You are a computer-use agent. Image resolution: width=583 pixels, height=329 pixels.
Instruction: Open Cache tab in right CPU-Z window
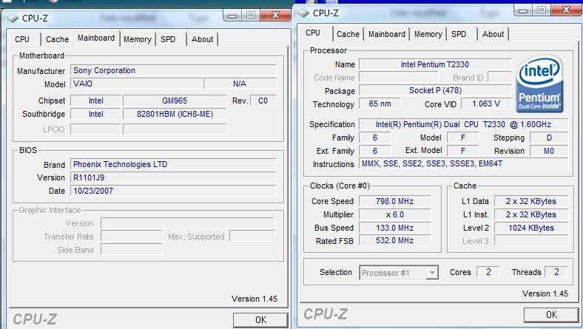click(348, 34)
